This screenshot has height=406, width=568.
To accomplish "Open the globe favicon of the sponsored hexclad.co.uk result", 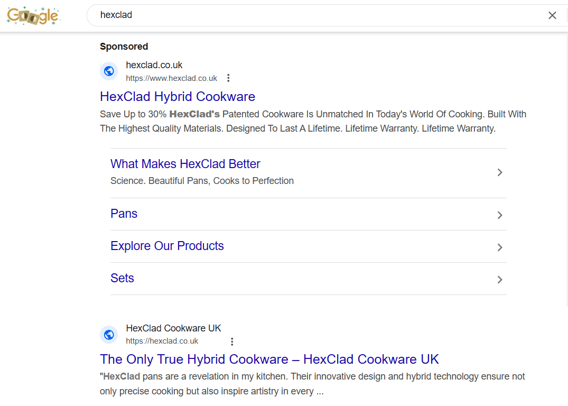I will coord(109,71).
